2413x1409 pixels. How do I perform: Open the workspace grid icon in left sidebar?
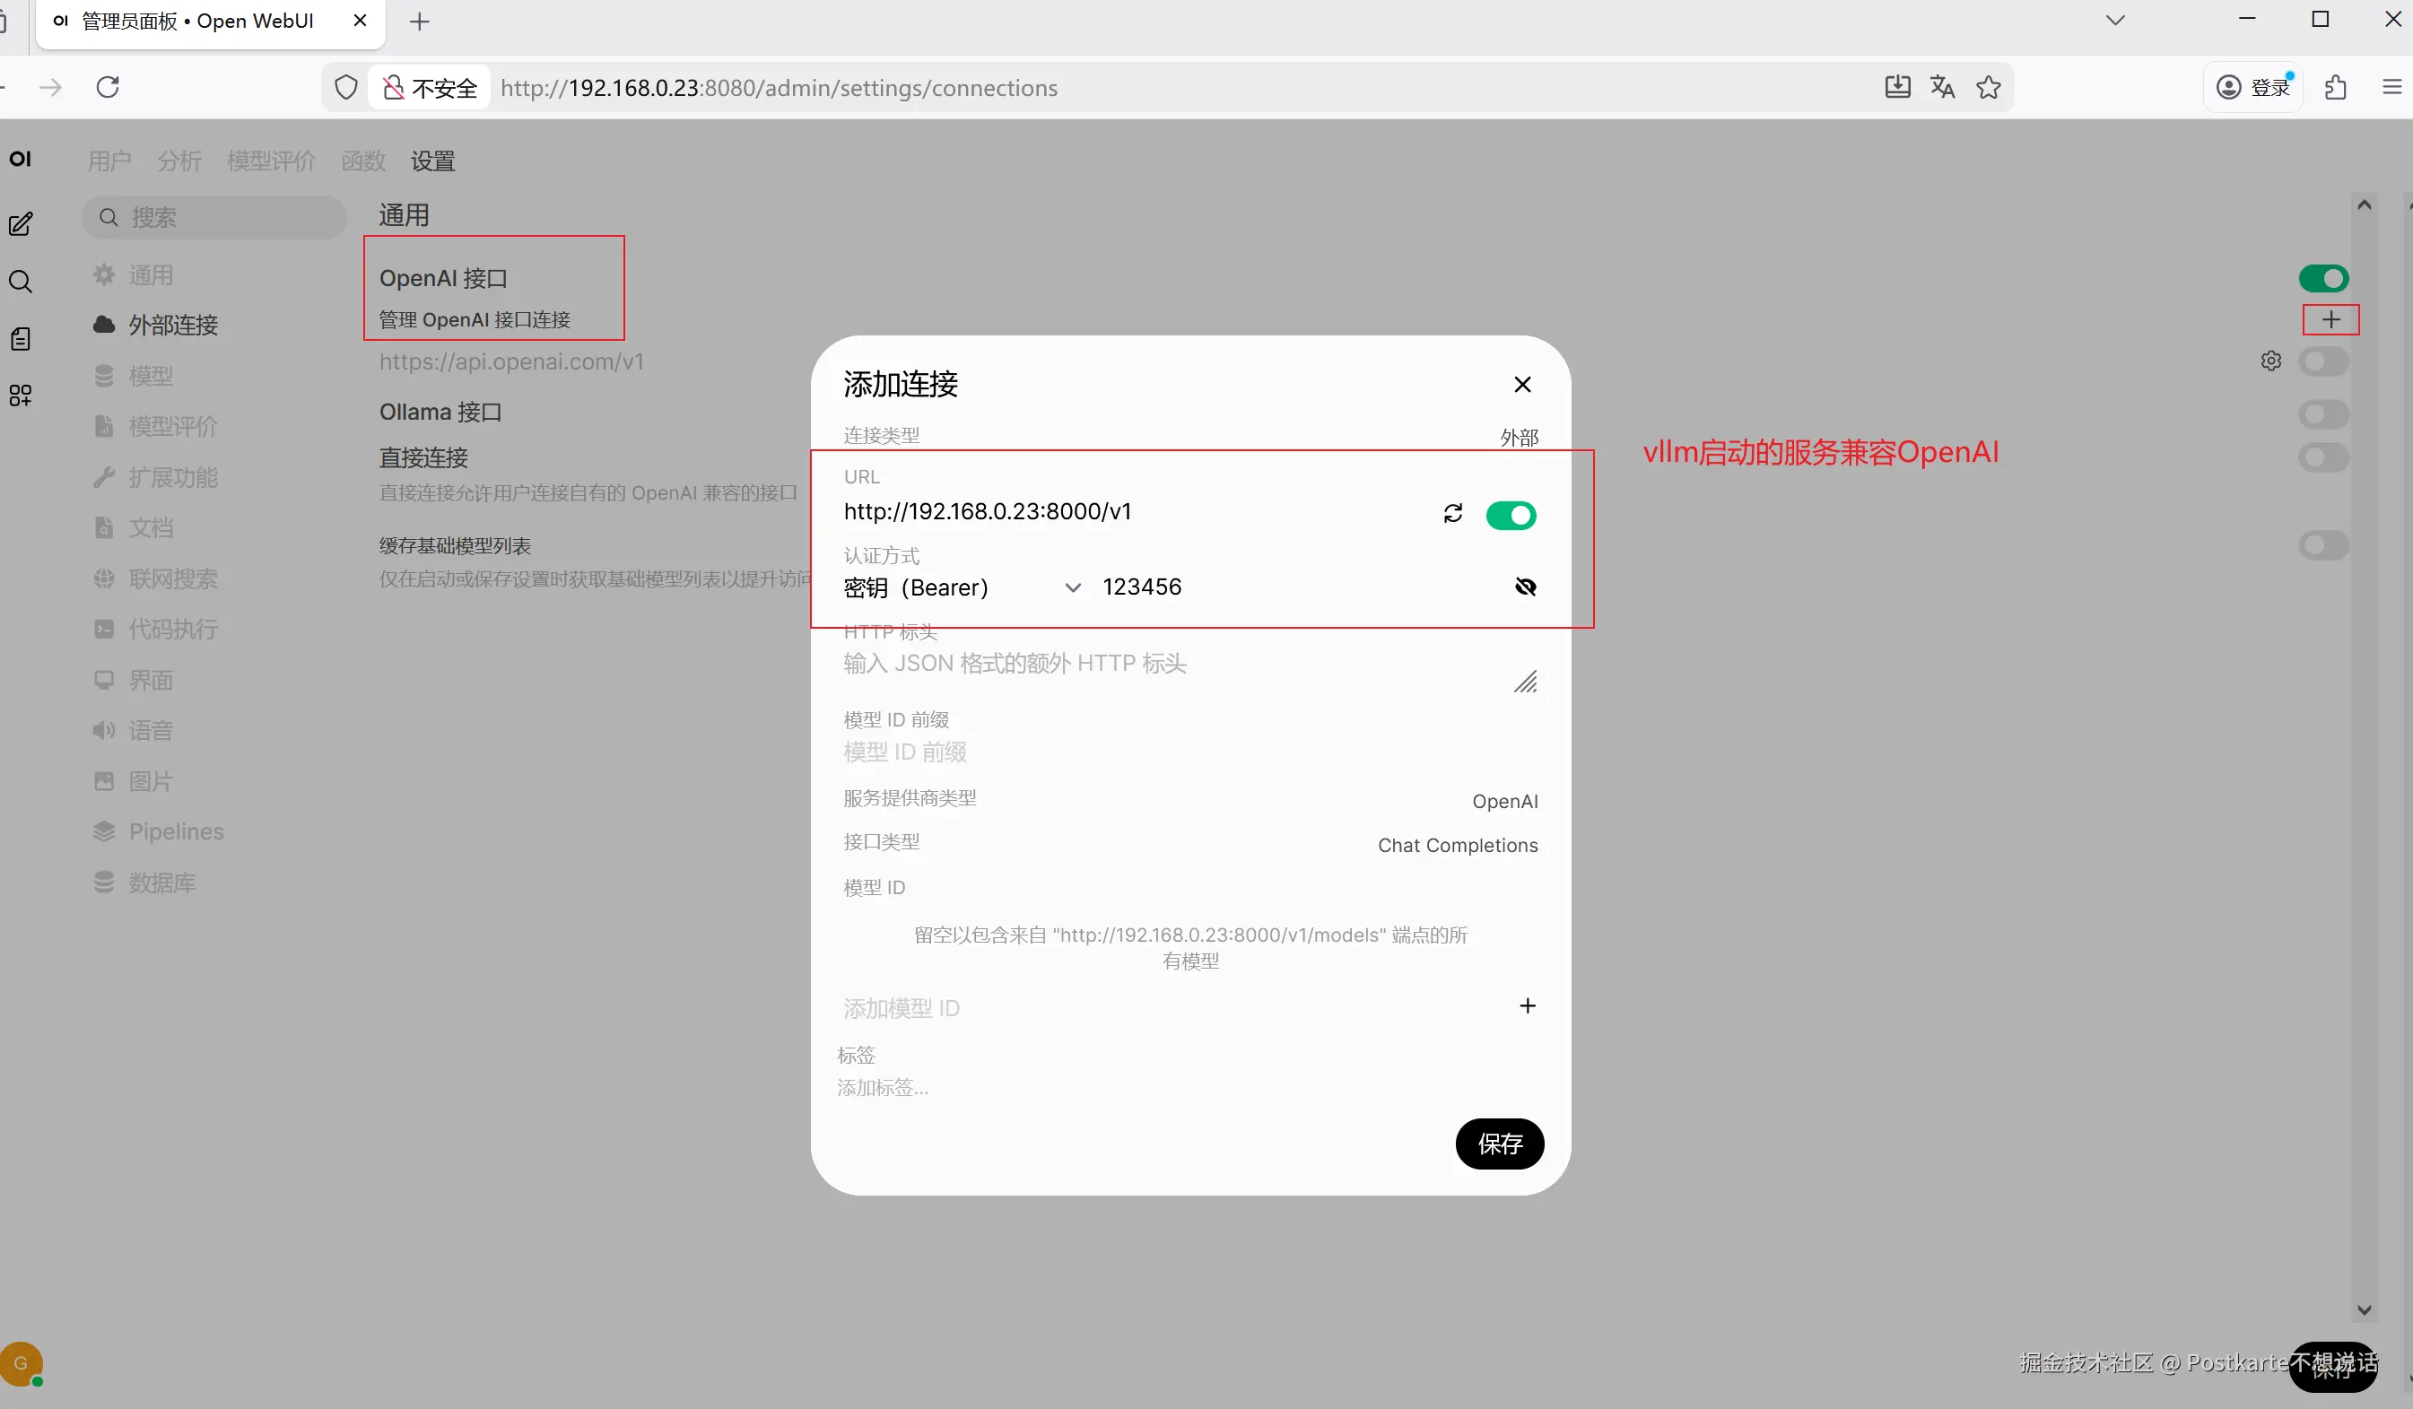(x=21, y=396)
